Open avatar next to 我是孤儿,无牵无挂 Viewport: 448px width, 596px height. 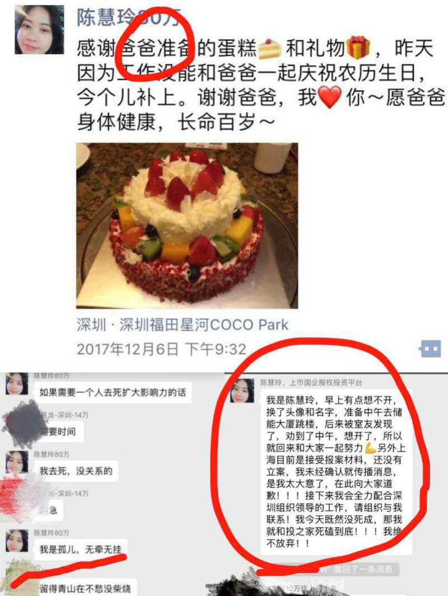click(x=17, y=541)
